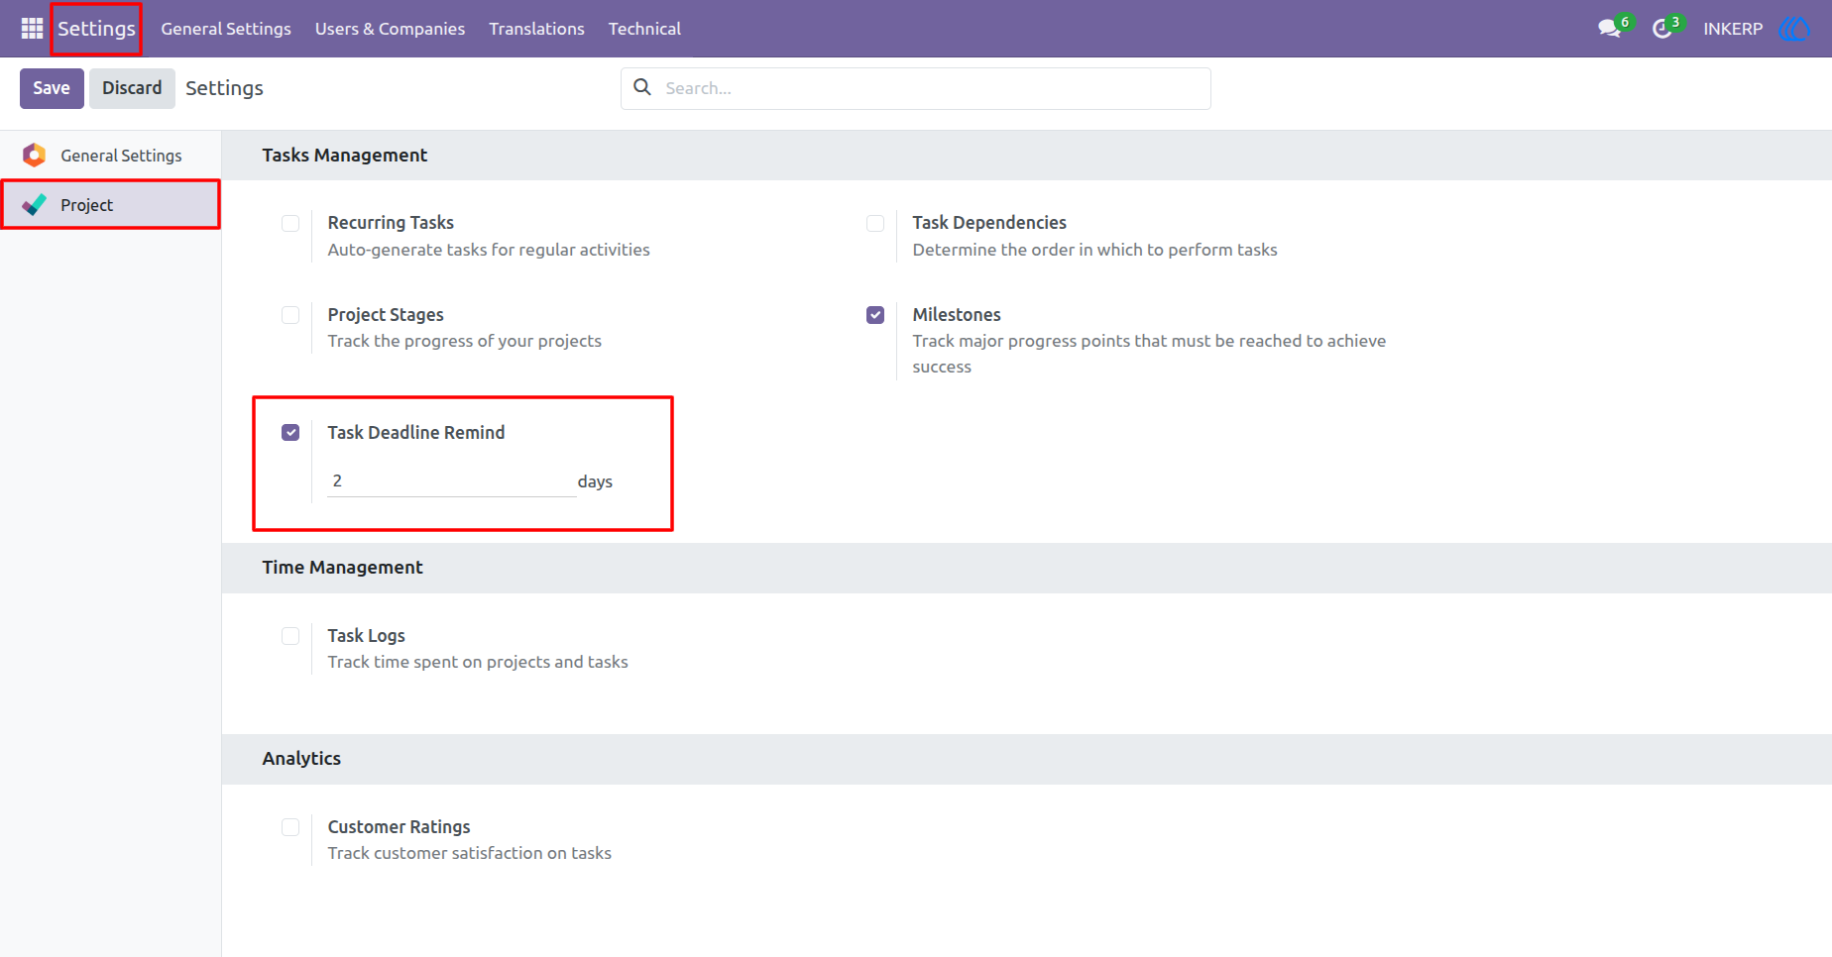This screenshot has width=1832, height=957.
Task: Click the Settings app title
Action: coord(96,29)
